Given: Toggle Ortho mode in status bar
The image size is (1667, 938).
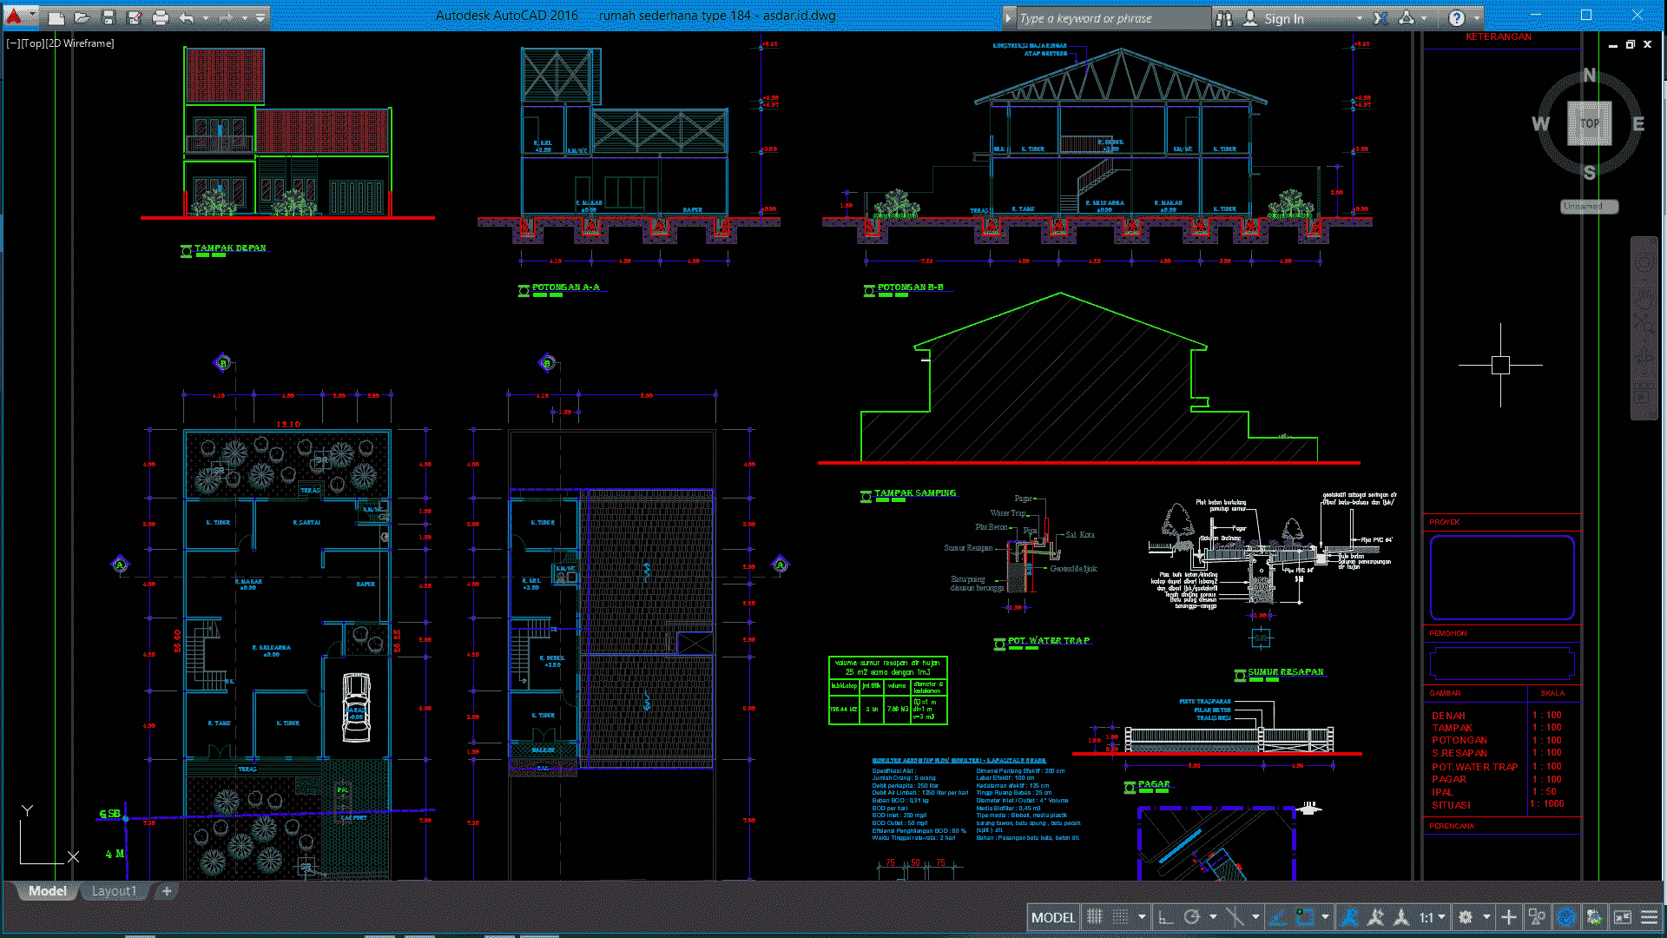Looking at the screenshot, I should 1166,917.
